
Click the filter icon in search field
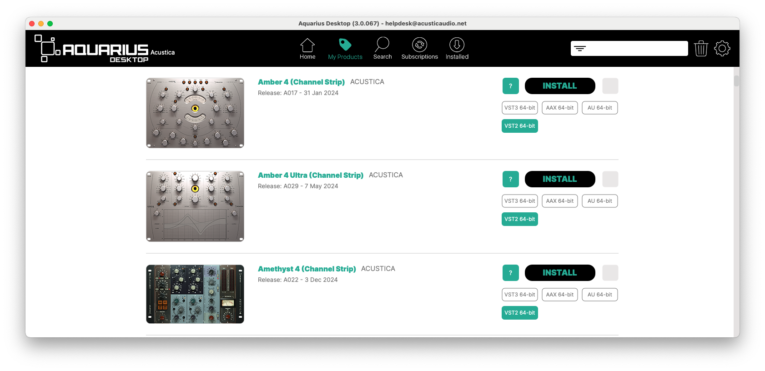pyautogui.click(x=580, y=48)
